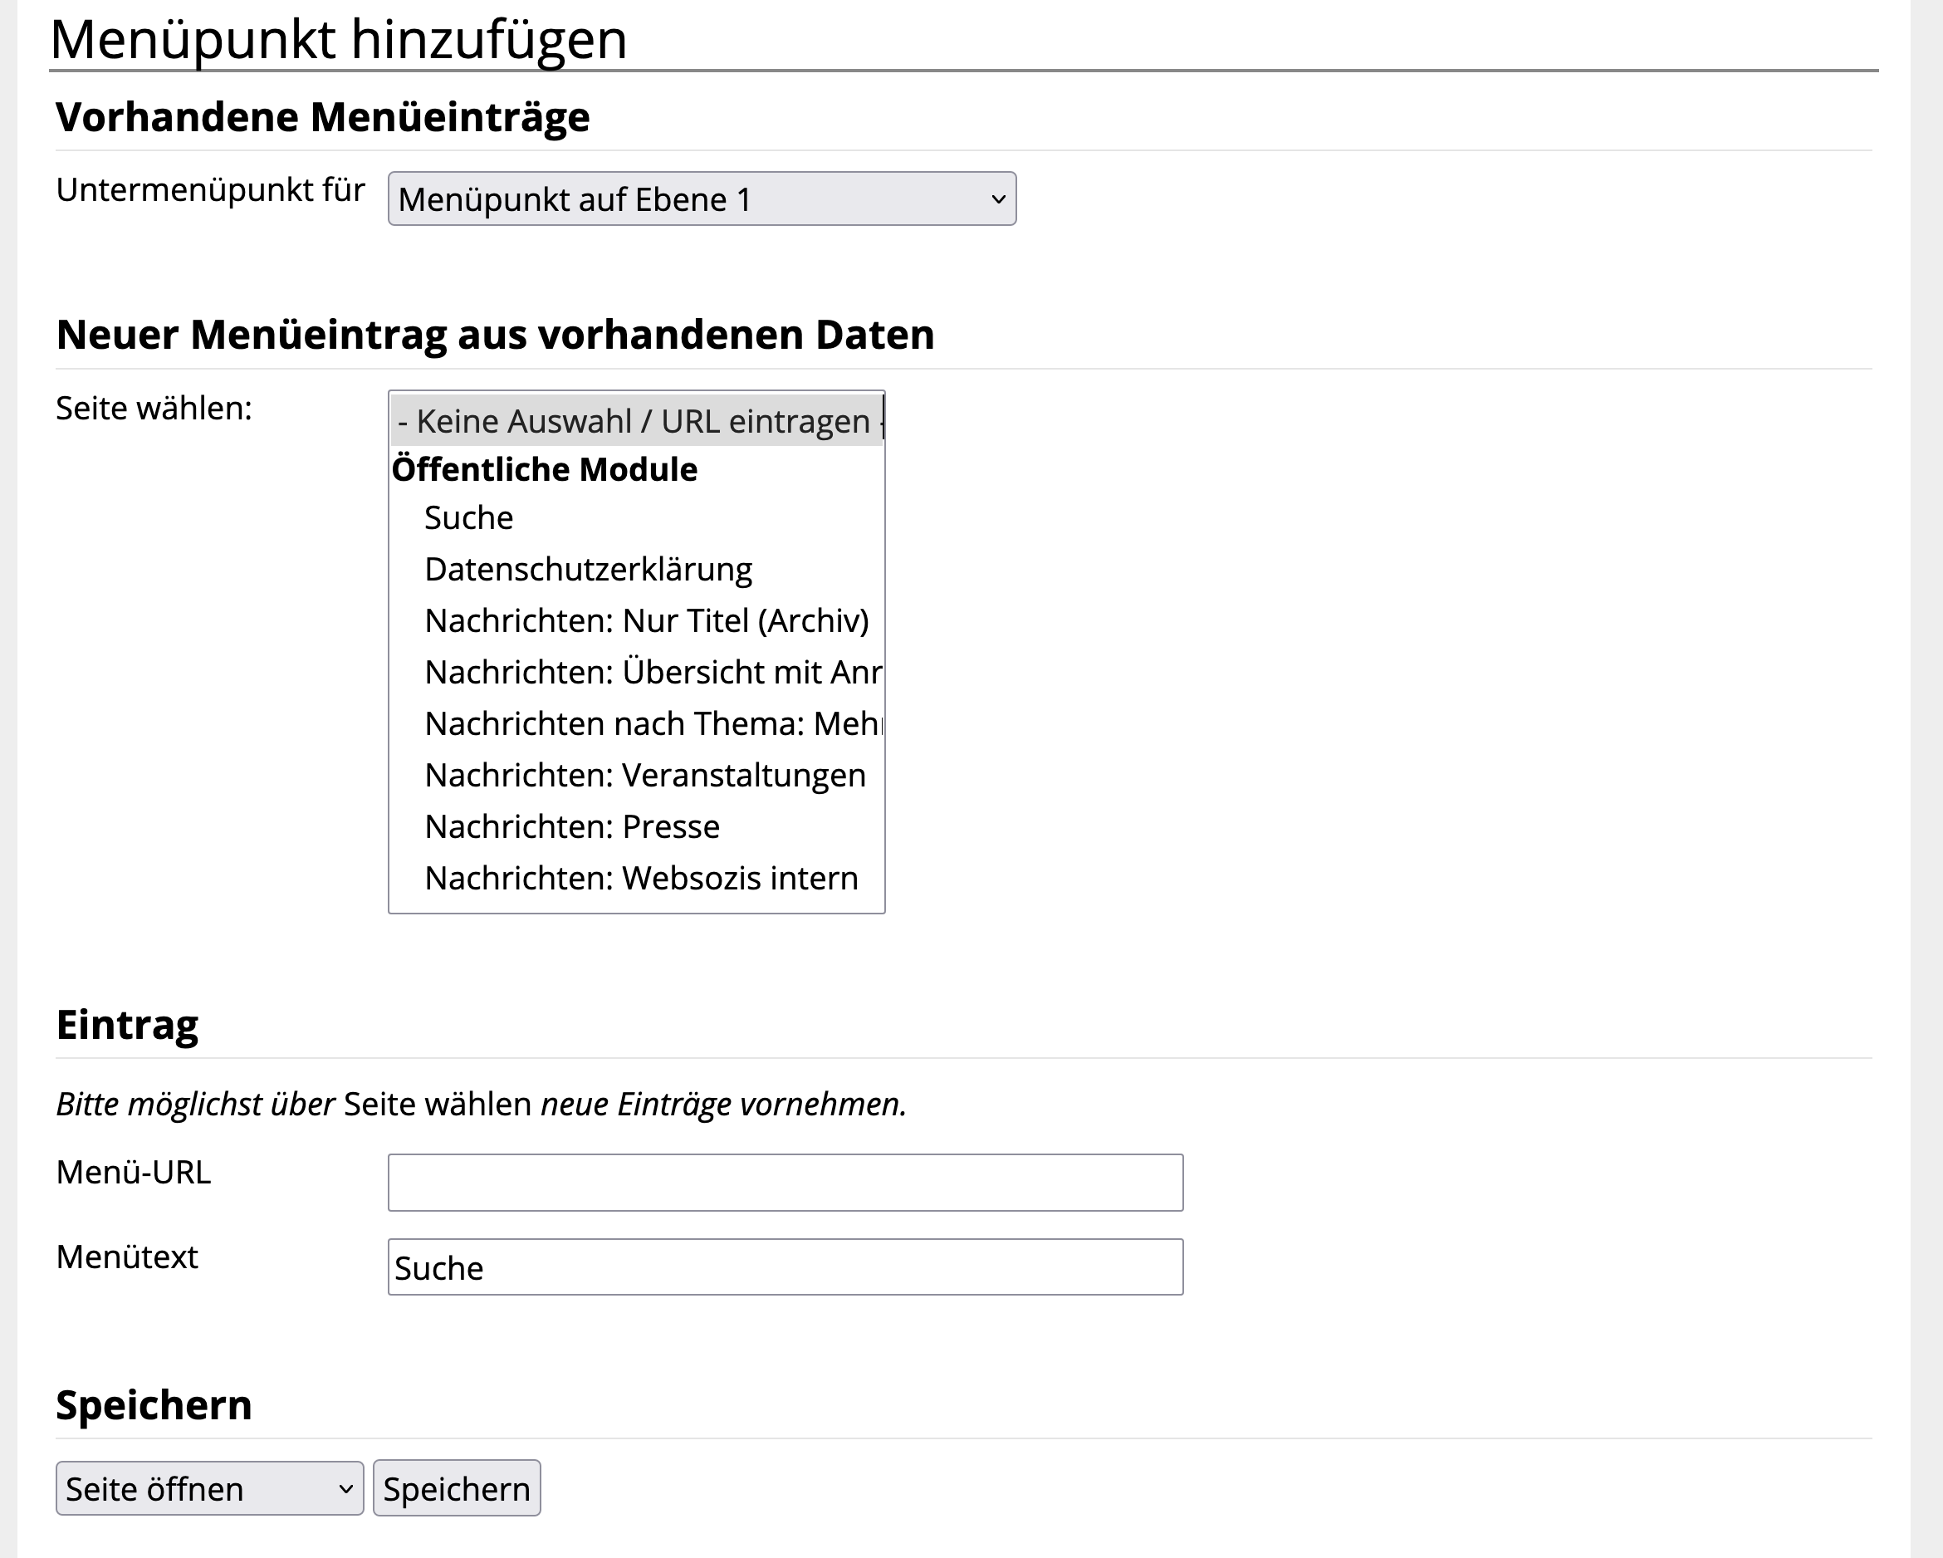The width and height of the screenshot is (1943, 1558).
Task: Click the 'Untermenüpunkt für' label
Action: click(x=210, y=190)
